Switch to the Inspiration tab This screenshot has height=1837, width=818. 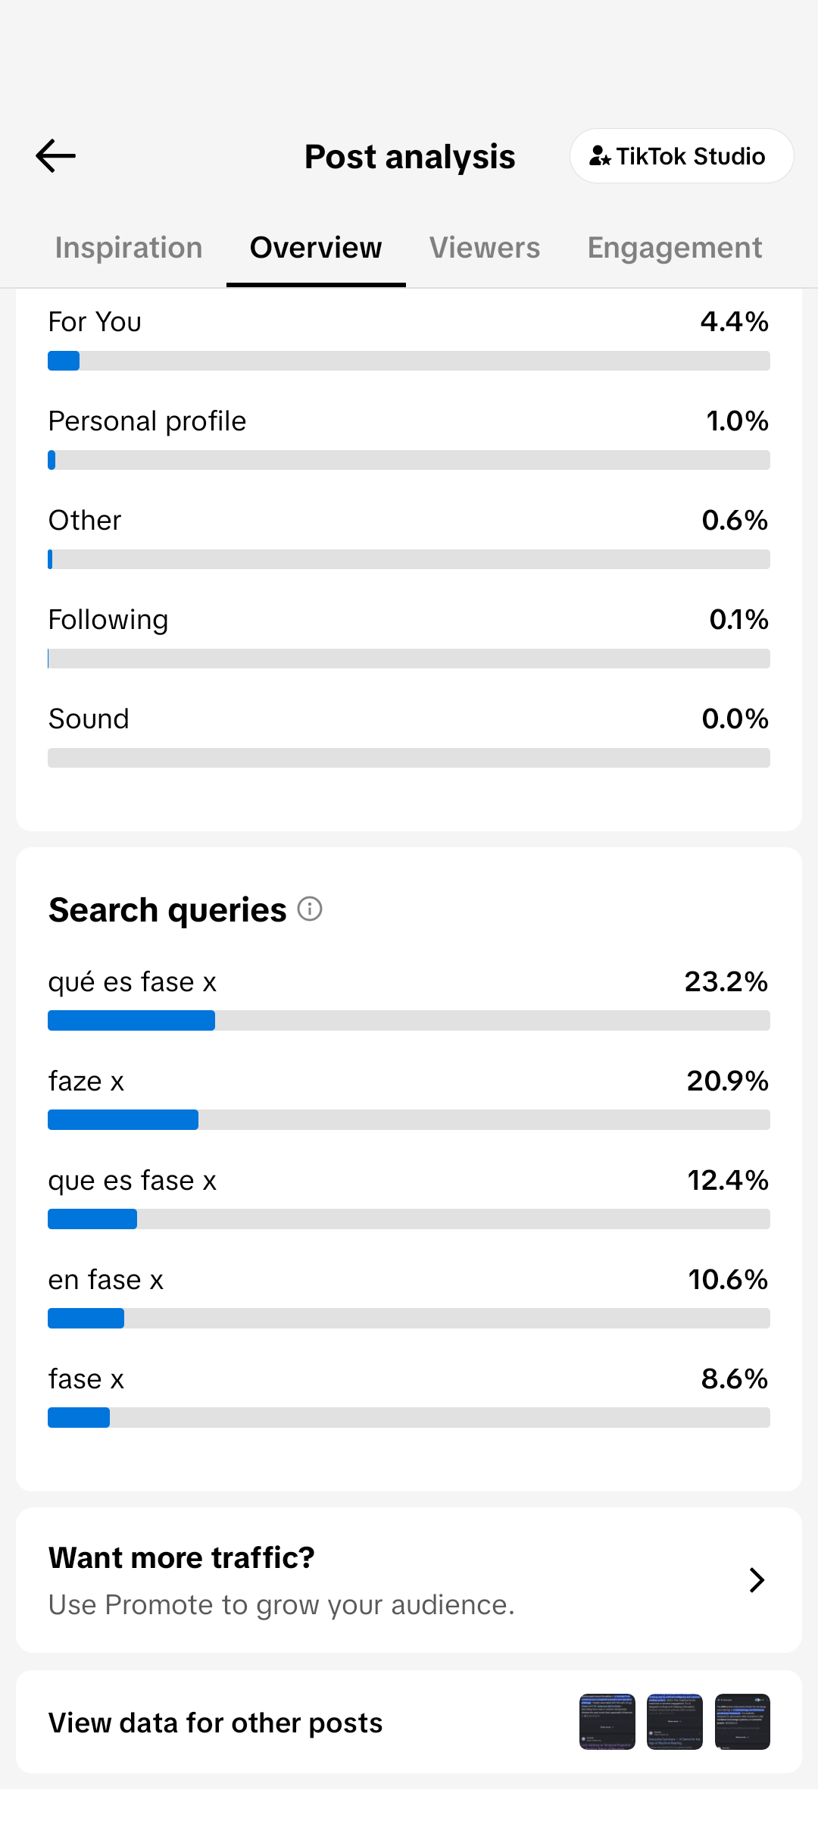pos(129,248)
